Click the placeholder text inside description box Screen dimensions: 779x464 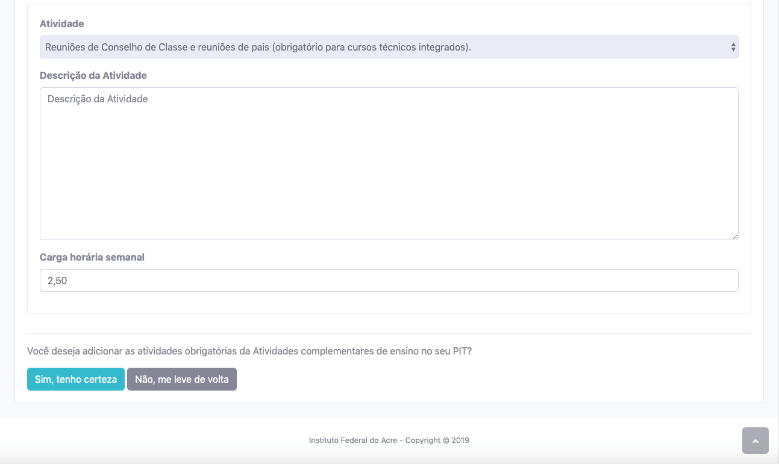[x=98, y=99]
